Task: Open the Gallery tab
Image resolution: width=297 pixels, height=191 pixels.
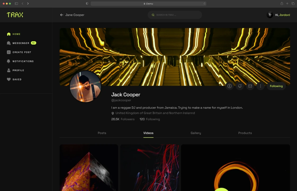Action: pyautogui.click(x=196, y=133)
